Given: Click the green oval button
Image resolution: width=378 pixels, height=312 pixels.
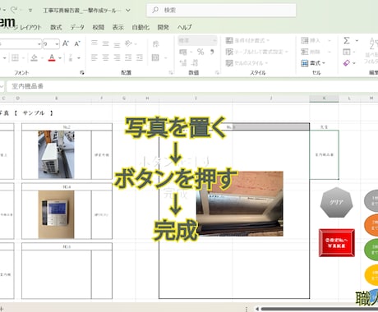Looking at the screenshot, I should [371, 250].
